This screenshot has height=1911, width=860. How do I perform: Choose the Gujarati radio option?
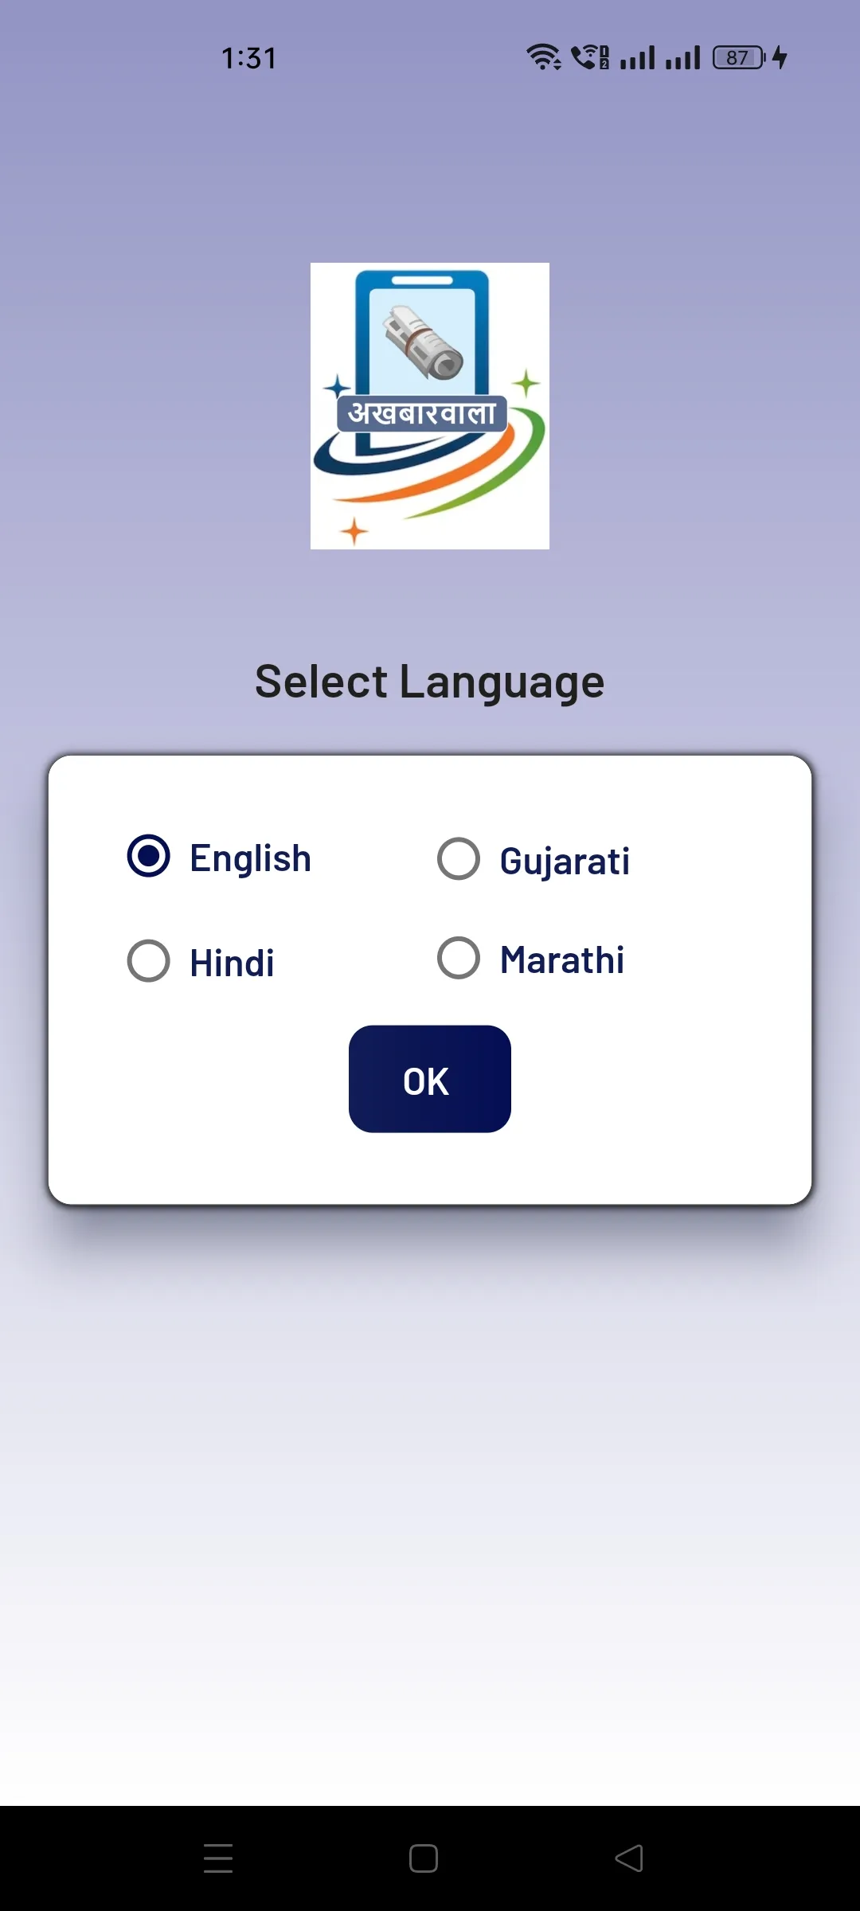pos(459,859)
